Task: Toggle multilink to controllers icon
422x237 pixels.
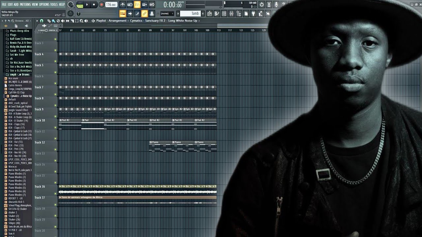Action: point(151,13)
